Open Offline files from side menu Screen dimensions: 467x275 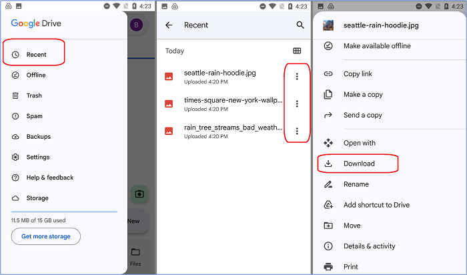tap(35, 75)
